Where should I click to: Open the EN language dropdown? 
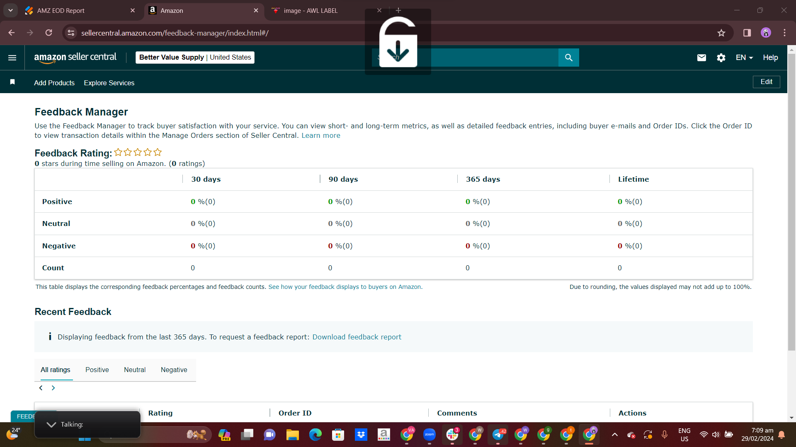tap(744, 58)
